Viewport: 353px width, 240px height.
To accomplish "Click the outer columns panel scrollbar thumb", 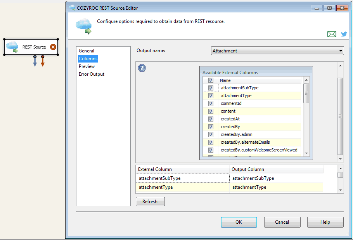I will pyautogui.click(x=340, y=116).
